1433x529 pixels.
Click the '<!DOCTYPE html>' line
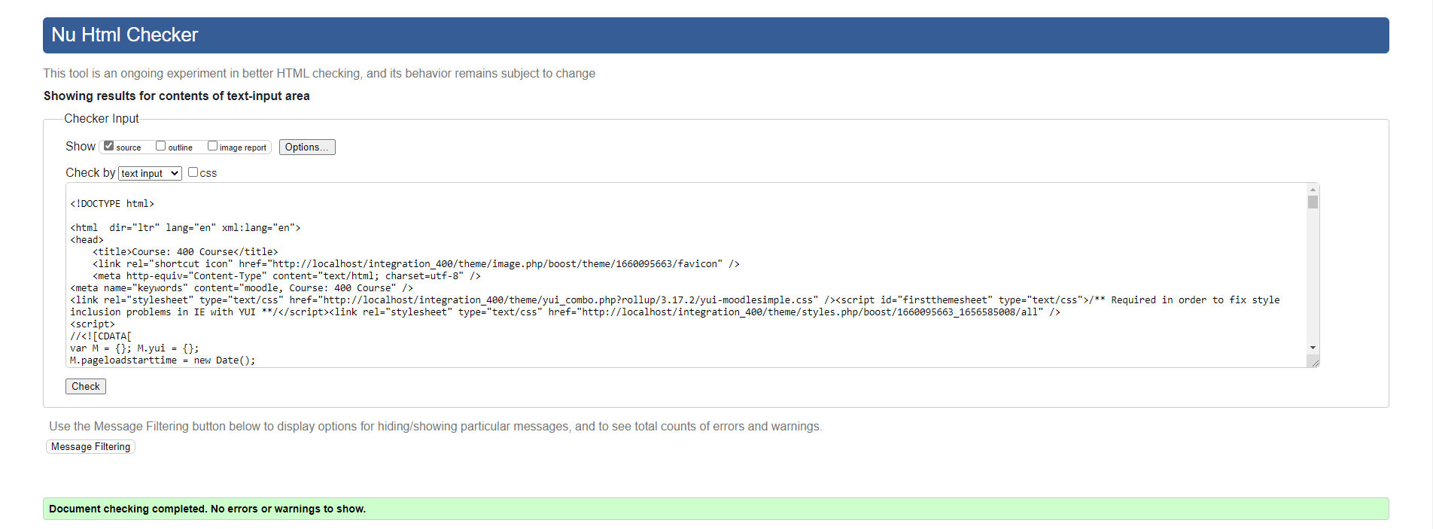112,204
